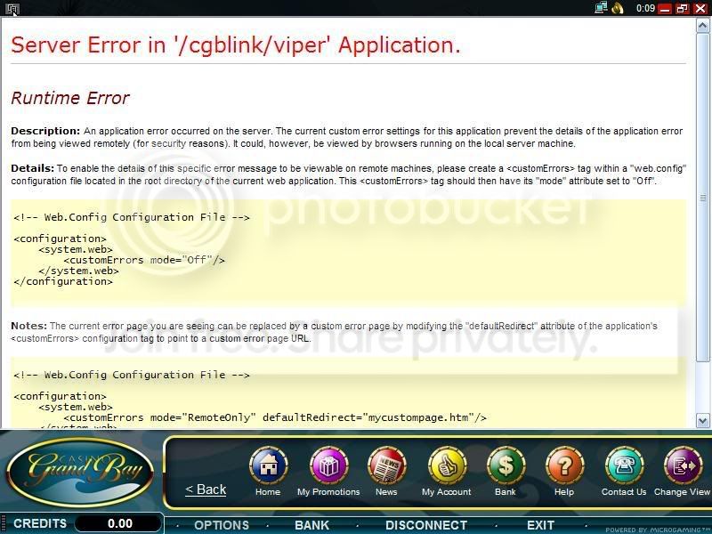Open My Account thumbs-up icon
Screen dimensions: 712x534
447,465
